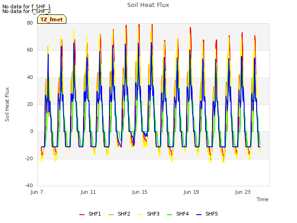This screenshot has height=223, width=297.
Task: Click the 60 y-axis tick label
Action: click(30, 50)
